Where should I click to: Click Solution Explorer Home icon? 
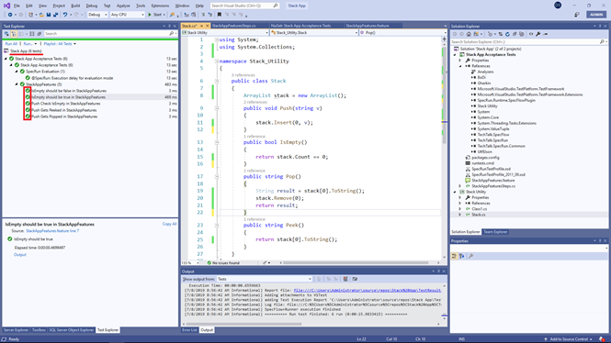tap(469, 34)
